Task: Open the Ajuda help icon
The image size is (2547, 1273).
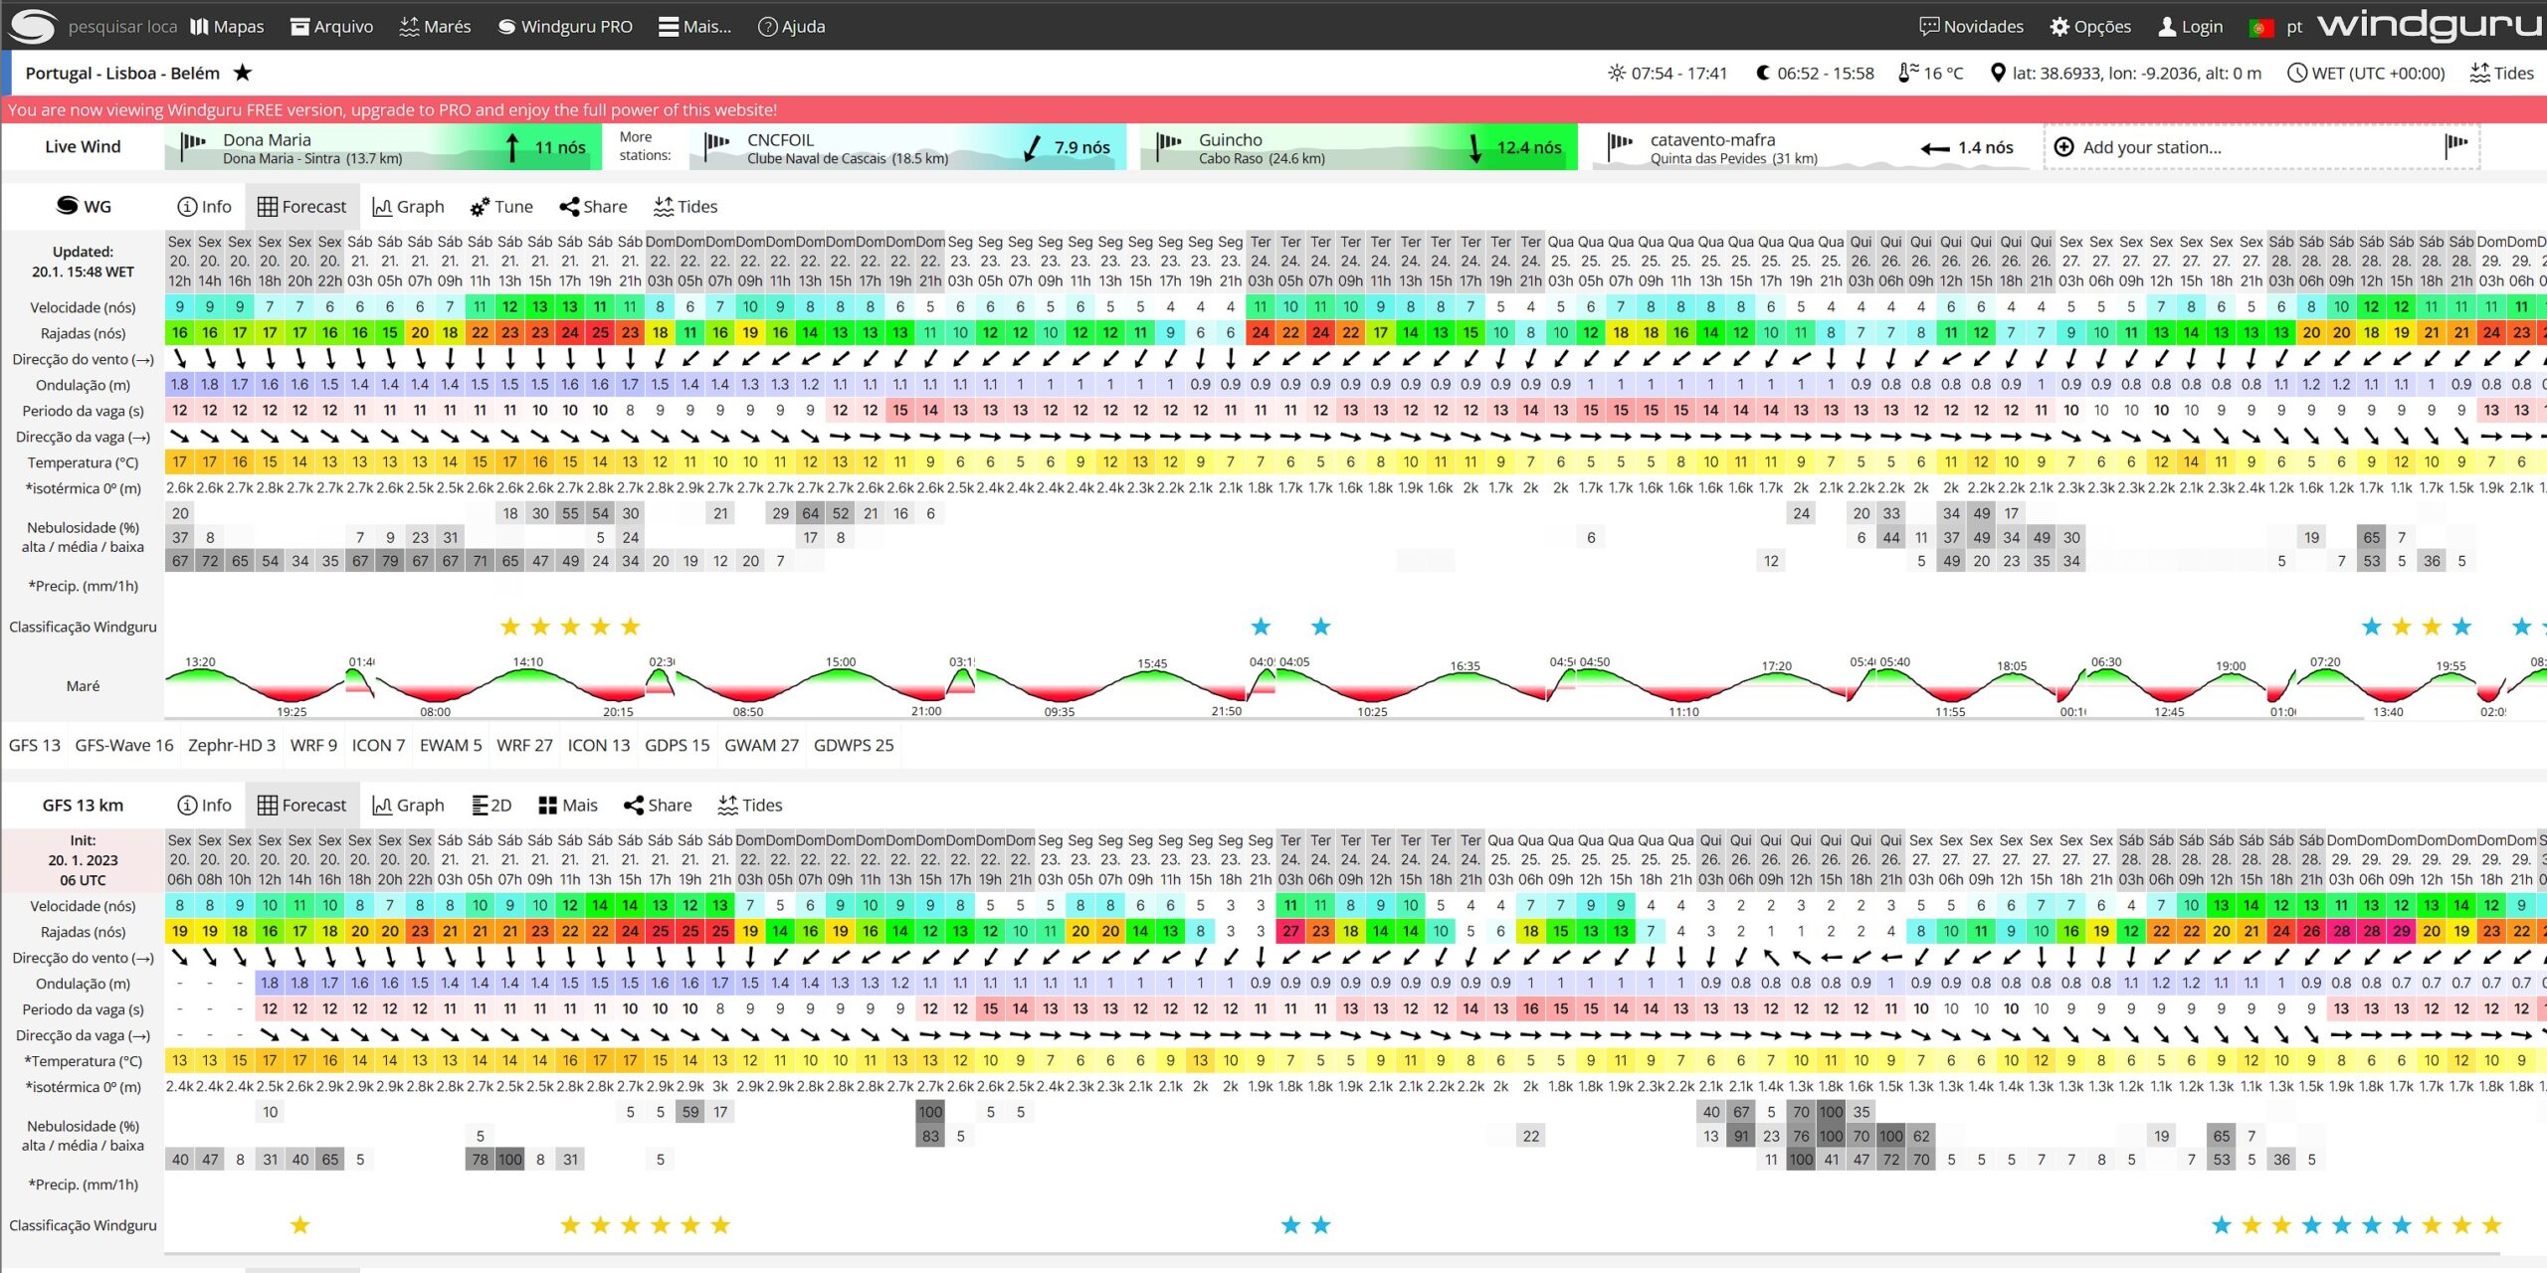Action: [767, 27]
